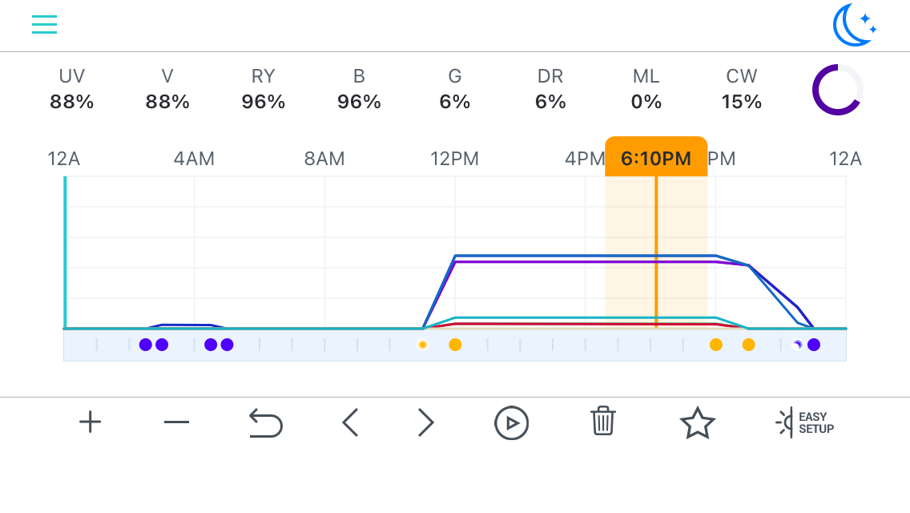Remove a point with the minus icon
The image size is (910, 513).
[x=176, y=422]
